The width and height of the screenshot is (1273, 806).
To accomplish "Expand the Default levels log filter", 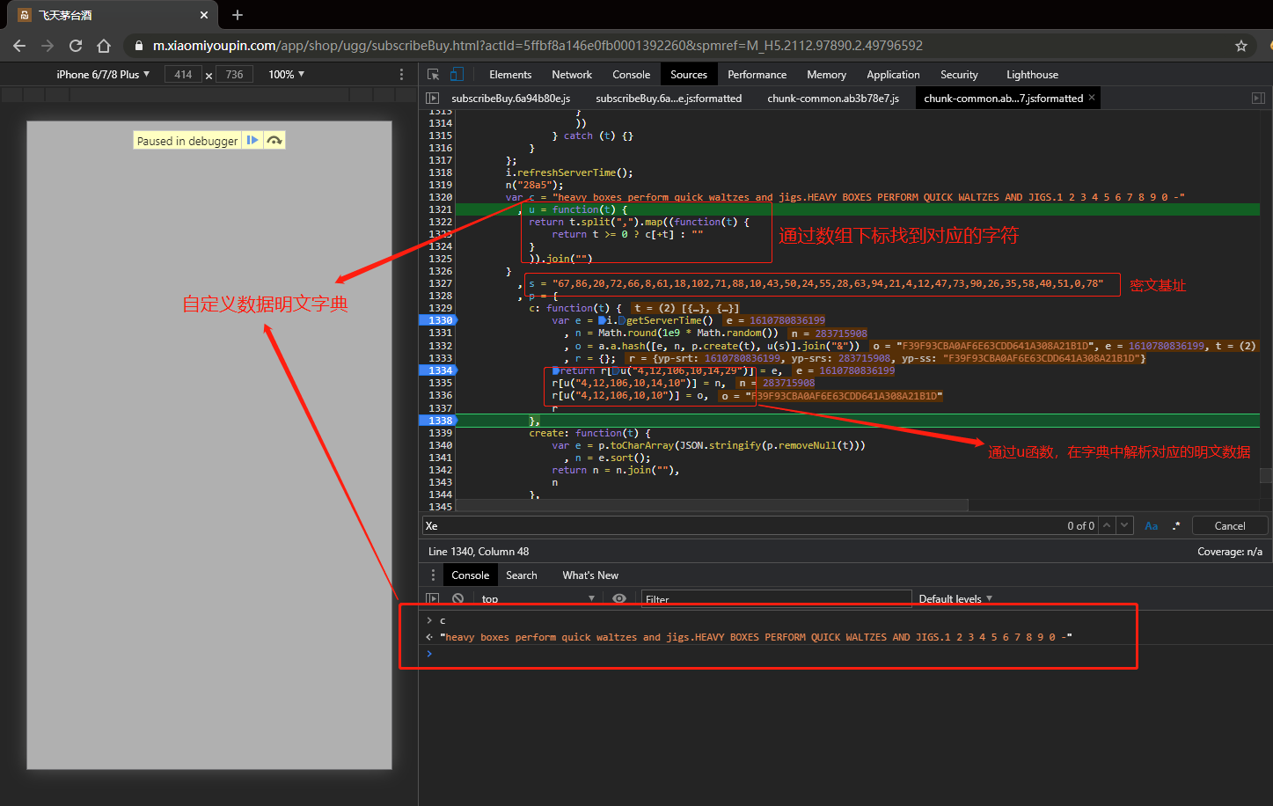I will pyautogui.click(x=955, y=599).
